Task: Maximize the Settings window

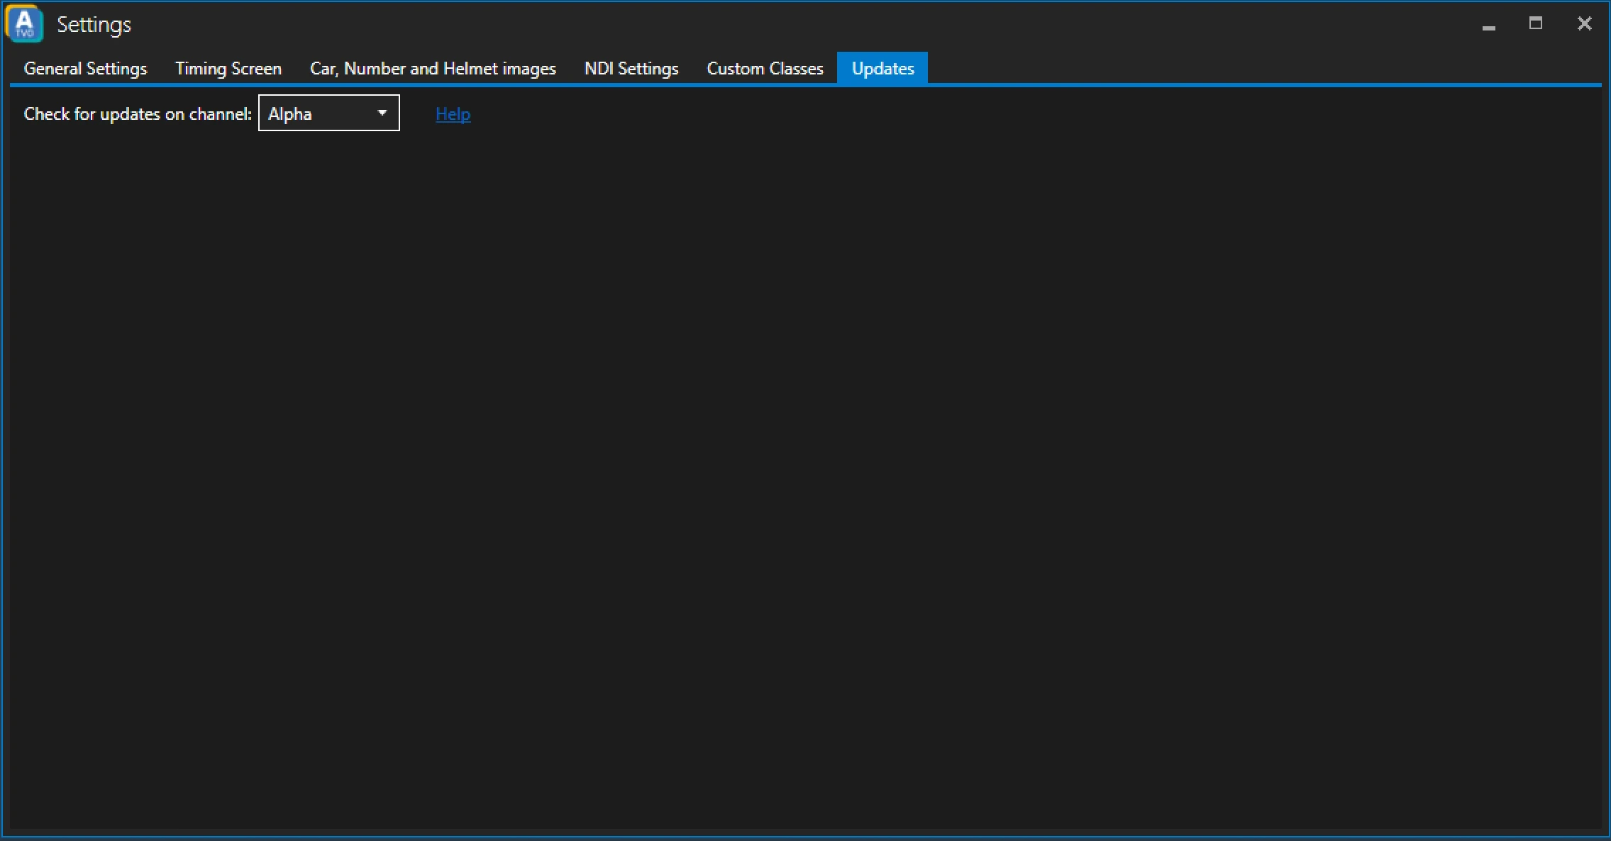Action: click(1536, 24)
